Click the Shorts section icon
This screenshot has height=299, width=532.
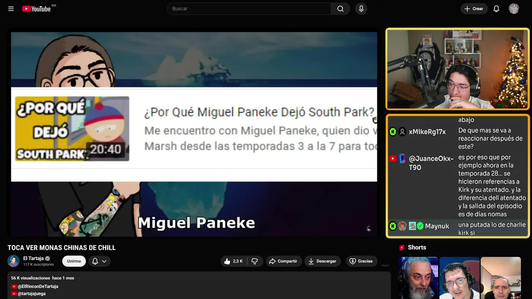pos(402,248)
